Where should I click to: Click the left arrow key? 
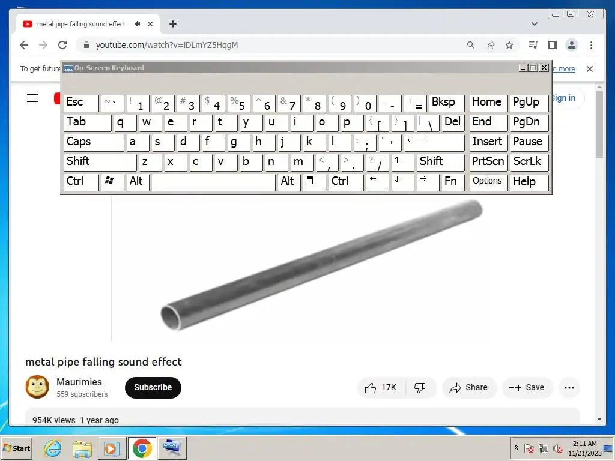pos(377,182)
